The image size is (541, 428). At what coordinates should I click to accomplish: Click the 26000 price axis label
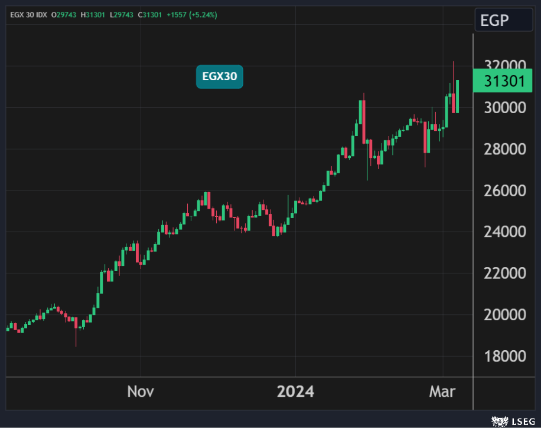pos(505,190)
